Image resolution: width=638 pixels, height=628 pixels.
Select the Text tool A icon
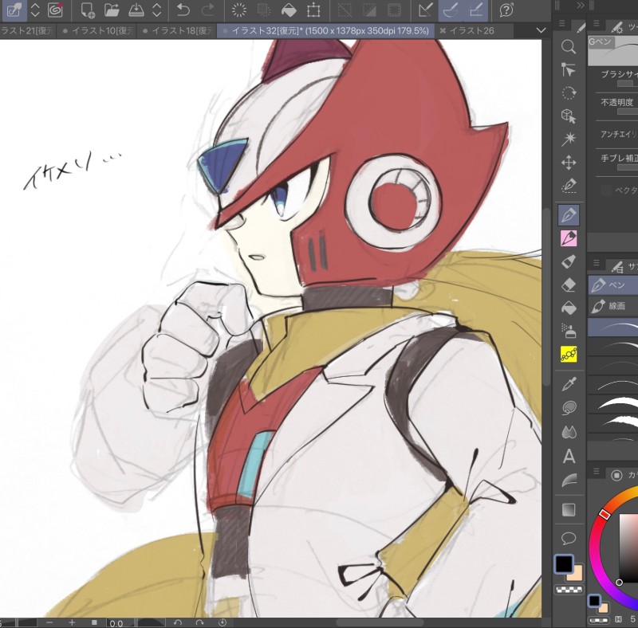coord(569,457)
